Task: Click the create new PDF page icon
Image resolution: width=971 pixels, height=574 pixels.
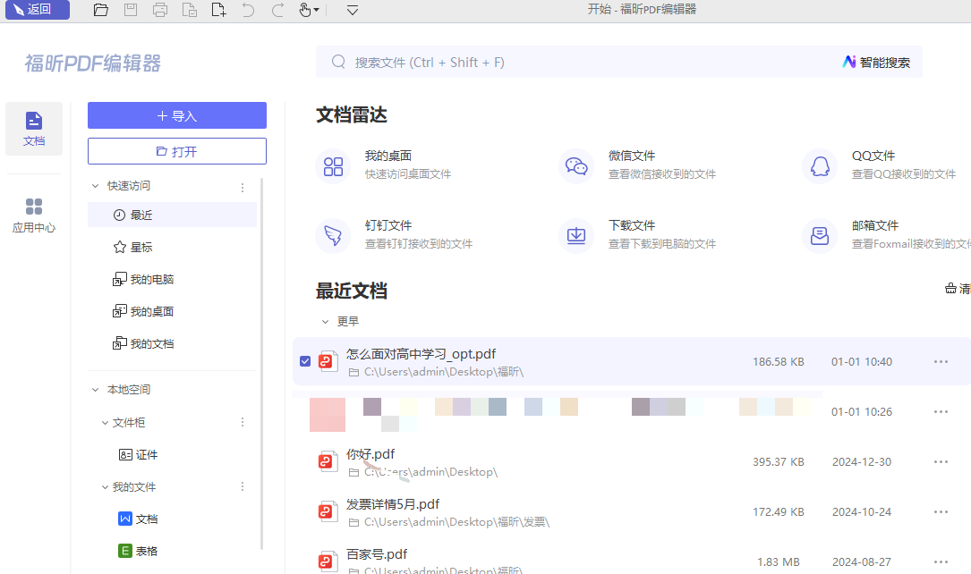Action: coord(218,10)
